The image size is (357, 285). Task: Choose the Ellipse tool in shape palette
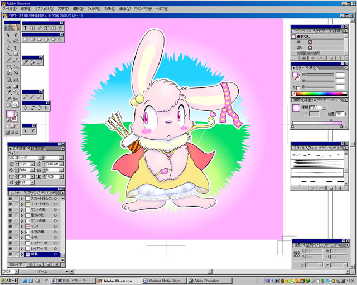pyautogui.click(x=40, y=40)
